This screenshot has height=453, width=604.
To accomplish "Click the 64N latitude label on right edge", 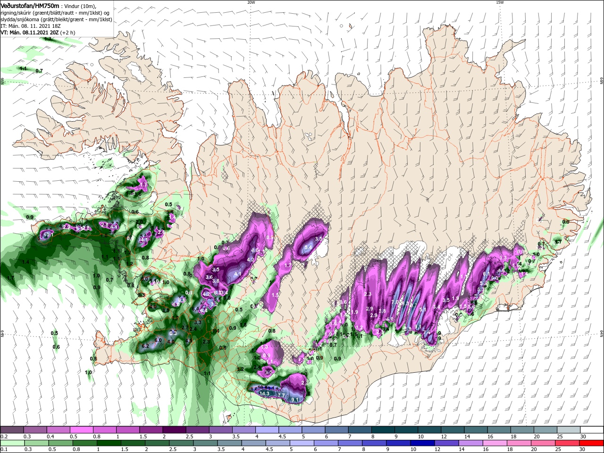I will [x=602, y=334].
